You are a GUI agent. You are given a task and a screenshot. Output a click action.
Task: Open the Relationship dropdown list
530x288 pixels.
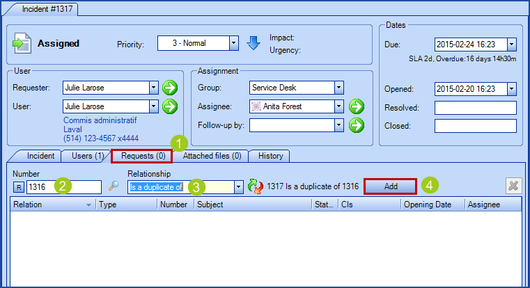point(238,186)
